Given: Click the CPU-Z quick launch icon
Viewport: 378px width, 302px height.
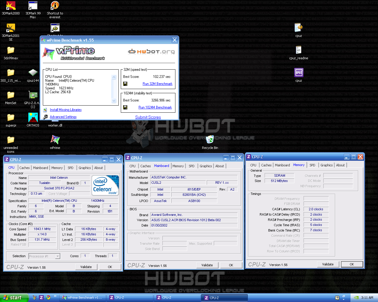Looking at the screenshot, I should (x=41, y=298).
